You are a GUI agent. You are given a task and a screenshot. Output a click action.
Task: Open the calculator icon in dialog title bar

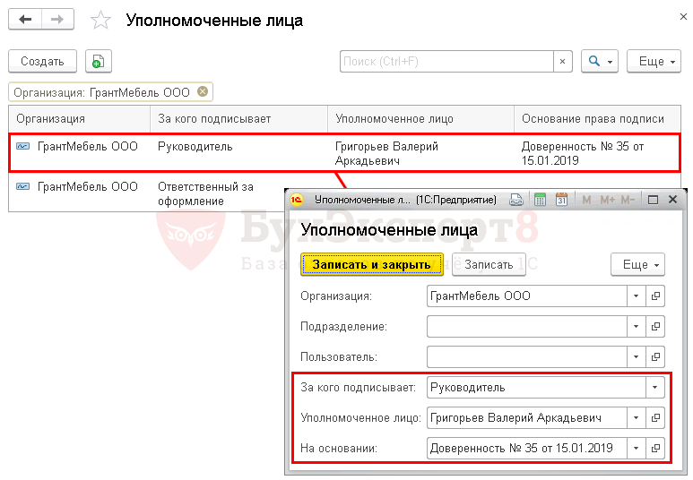point(540,200)
